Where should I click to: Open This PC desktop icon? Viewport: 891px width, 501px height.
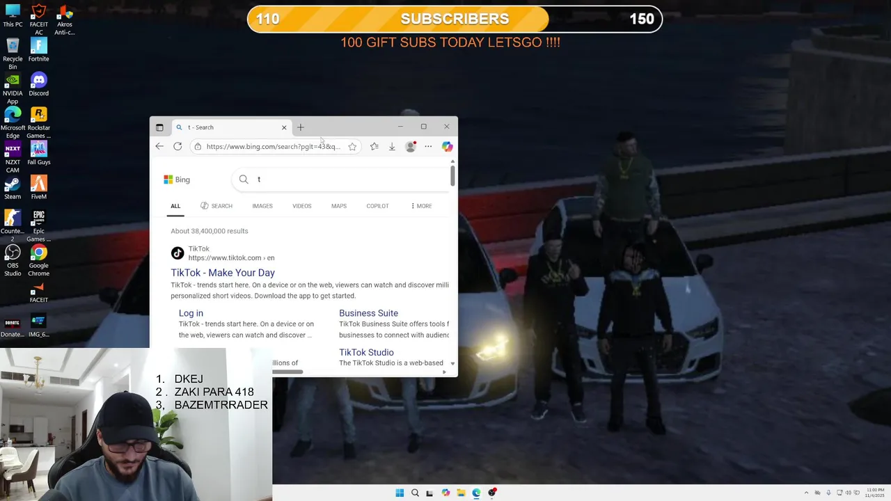(x=13, y=16)
